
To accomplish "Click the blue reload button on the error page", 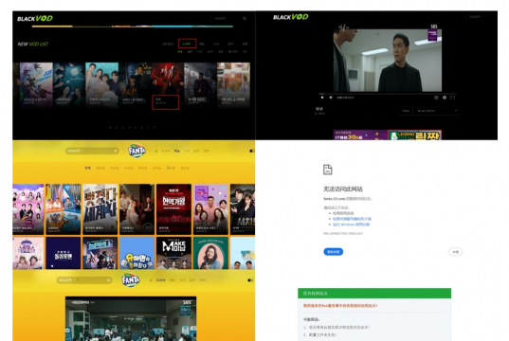I will (333, 252).
